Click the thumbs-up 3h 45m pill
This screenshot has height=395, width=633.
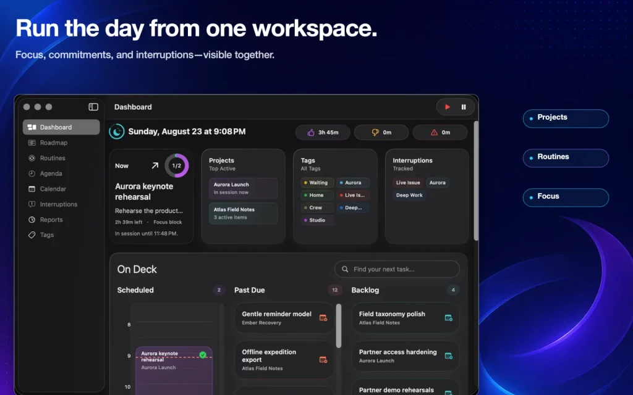coord(323,132)
